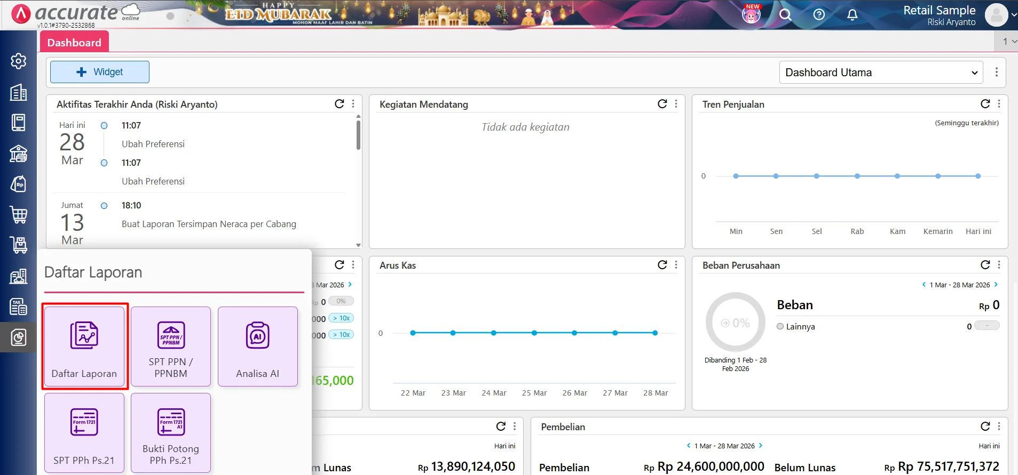This screenshot has height=475, width=1018.
Task: Go to previous period in Beban Perusahaan
Action: [924, 285]
